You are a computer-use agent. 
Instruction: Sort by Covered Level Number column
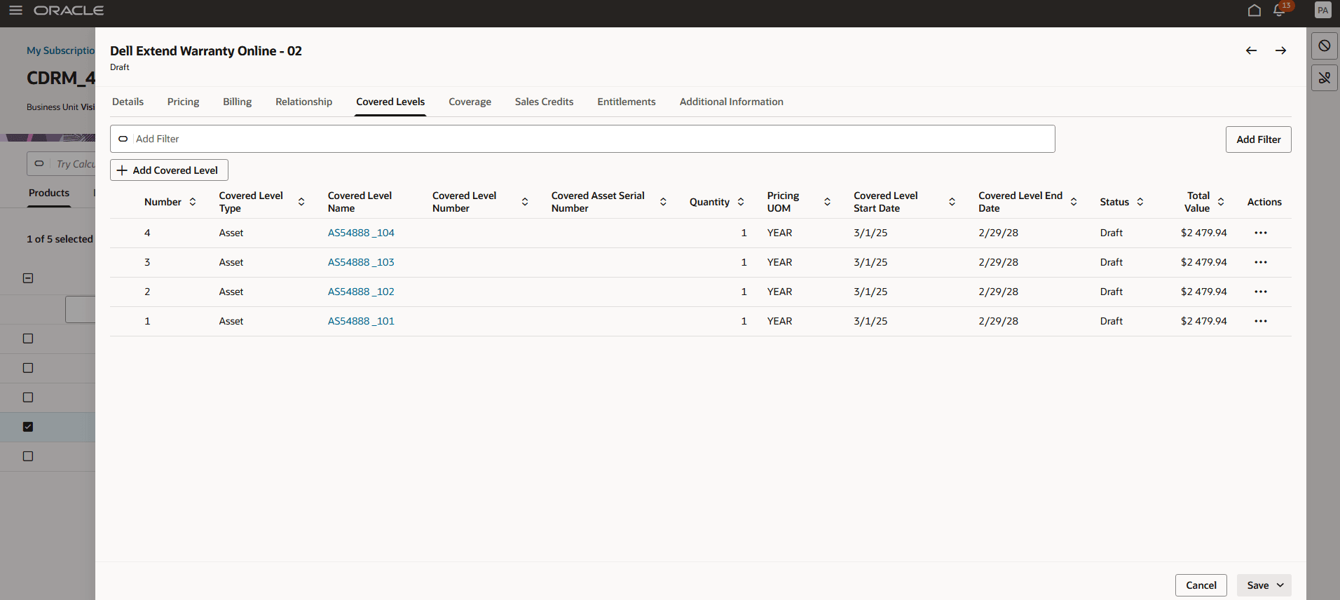point(525,202)
